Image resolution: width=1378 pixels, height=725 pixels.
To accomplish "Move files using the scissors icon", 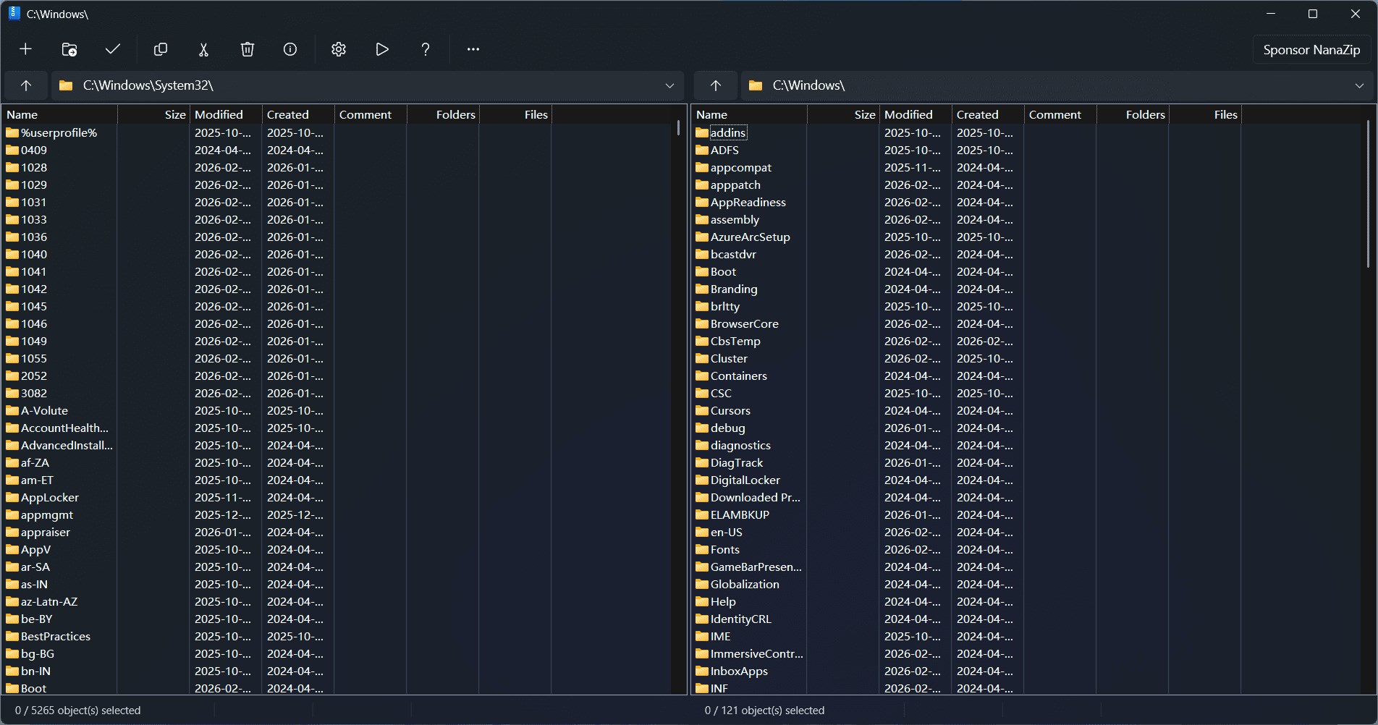I will pos(203,49).
